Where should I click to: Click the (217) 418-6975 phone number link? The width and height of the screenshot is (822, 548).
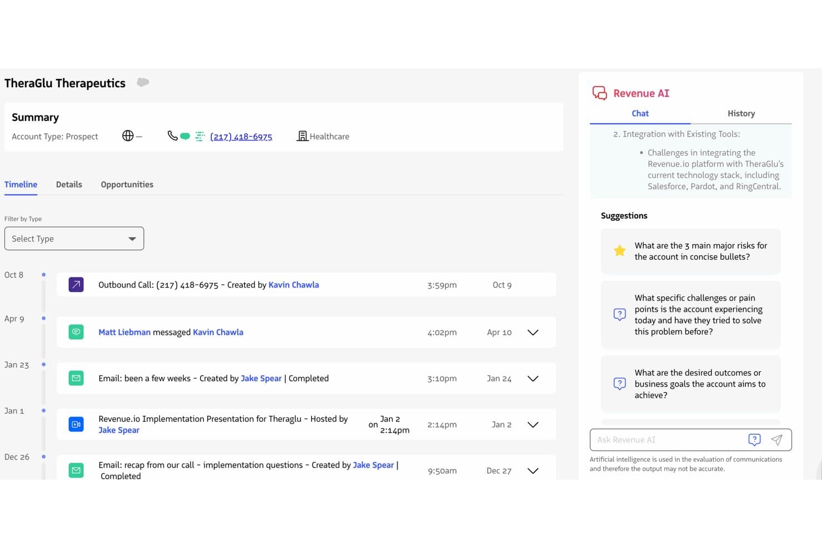click(241, 137)
